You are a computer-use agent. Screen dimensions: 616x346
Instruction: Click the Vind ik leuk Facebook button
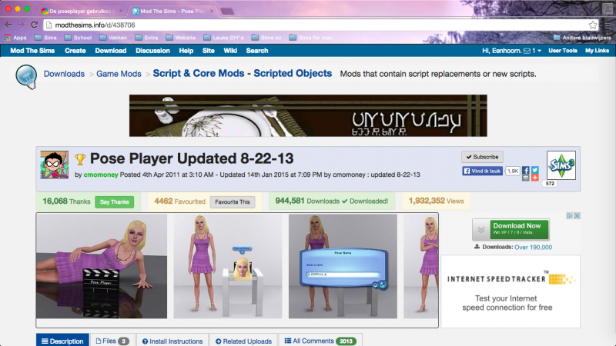[483, 171]
